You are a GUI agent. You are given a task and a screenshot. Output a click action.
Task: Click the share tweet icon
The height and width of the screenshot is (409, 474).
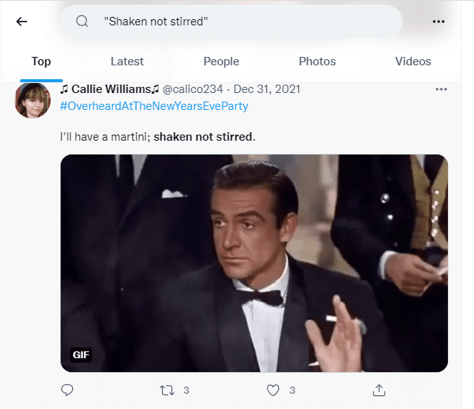[378, 391]
